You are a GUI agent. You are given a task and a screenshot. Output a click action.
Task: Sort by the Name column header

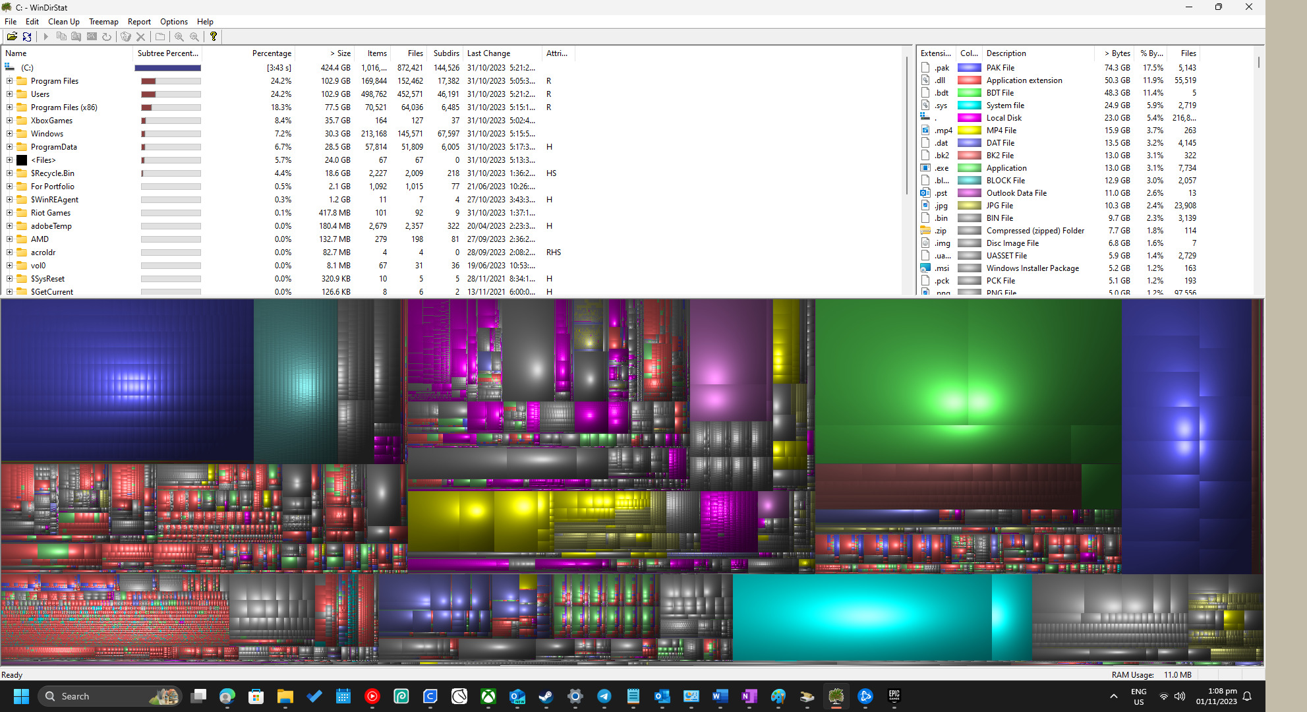pyautogui.click(x=67, y=53)
